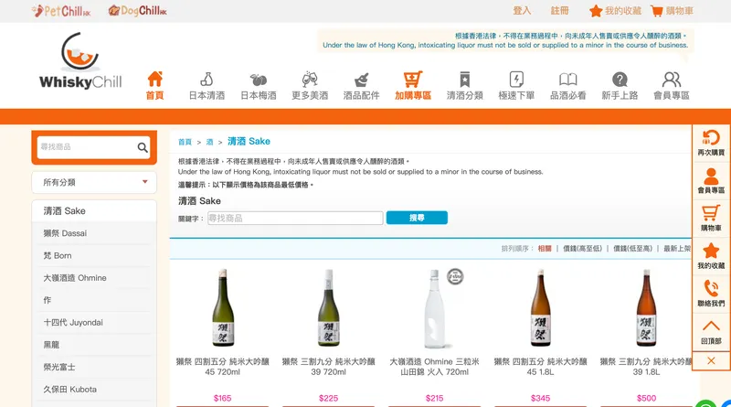731x407 pixels.
Task: Click the $500 price text
Action: pos(646,398)
